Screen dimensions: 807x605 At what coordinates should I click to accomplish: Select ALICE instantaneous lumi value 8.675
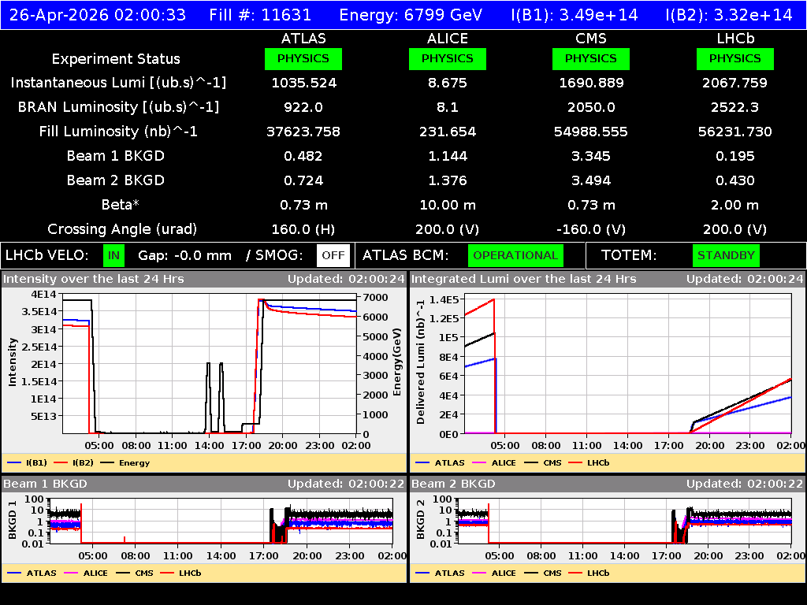448,83
